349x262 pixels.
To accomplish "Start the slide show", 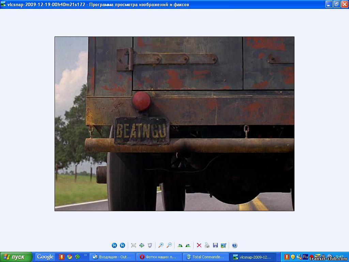I will click(x=150, y=245).
